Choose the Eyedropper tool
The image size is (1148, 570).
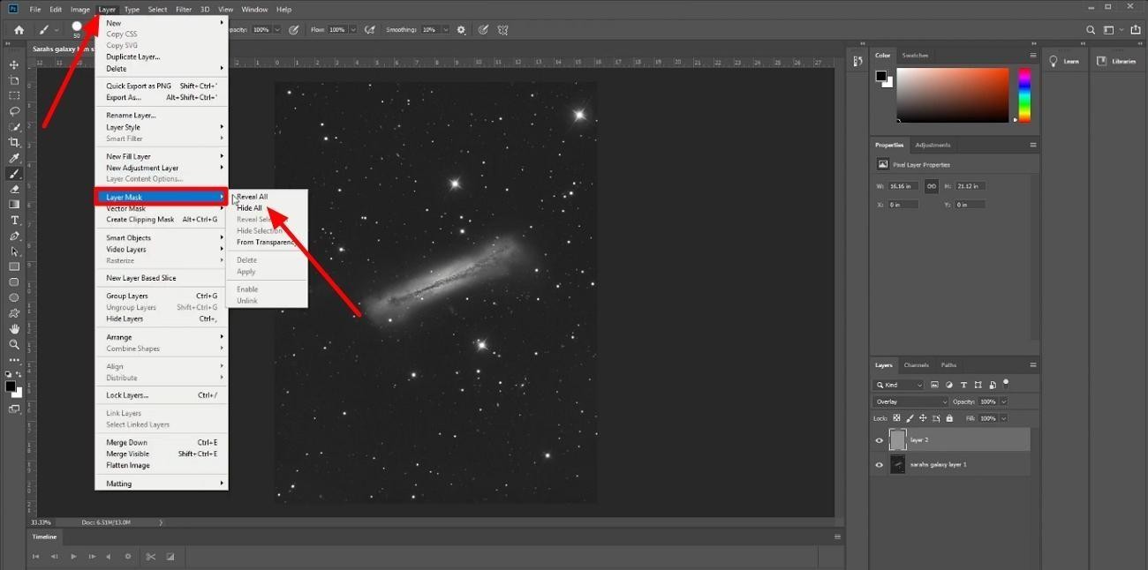pyautogui.click(x=14, y=158)
